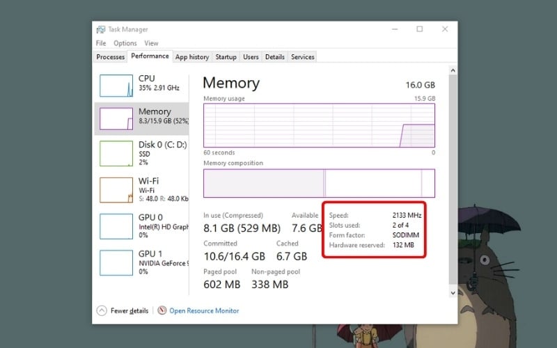This screenshot has width=557, height=348.
Task: Click the Memory composition bar
Action: tap(319, 183)
